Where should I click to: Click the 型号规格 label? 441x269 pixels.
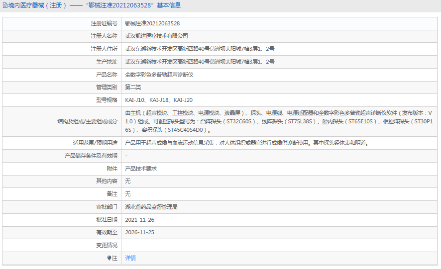point(107,100)
